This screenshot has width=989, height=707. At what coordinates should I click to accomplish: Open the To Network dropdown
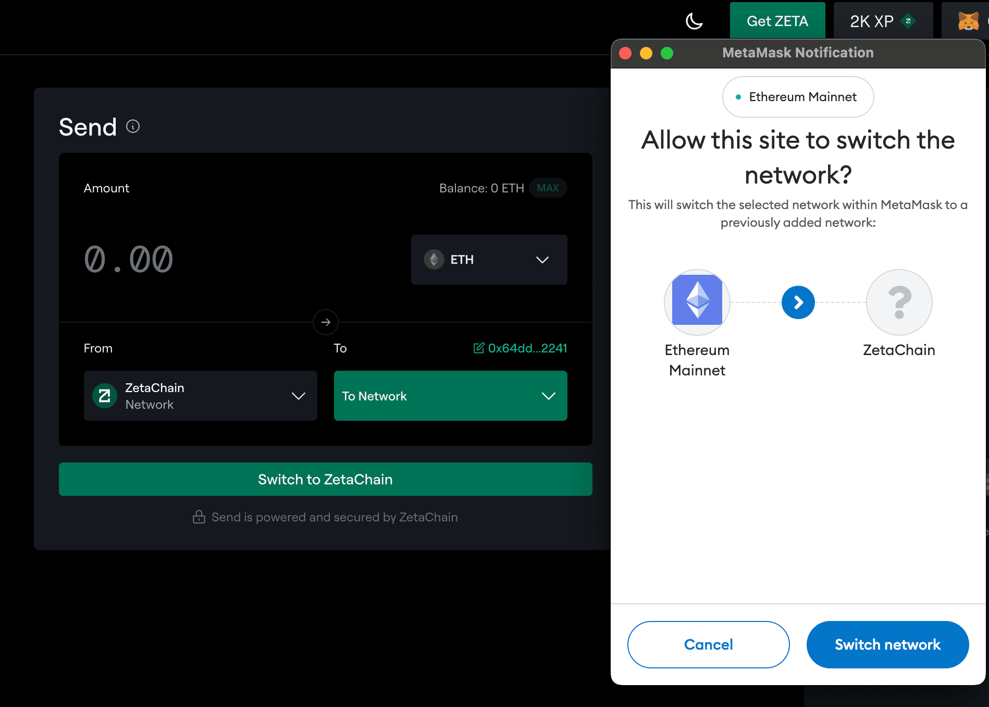click(450, 396)
